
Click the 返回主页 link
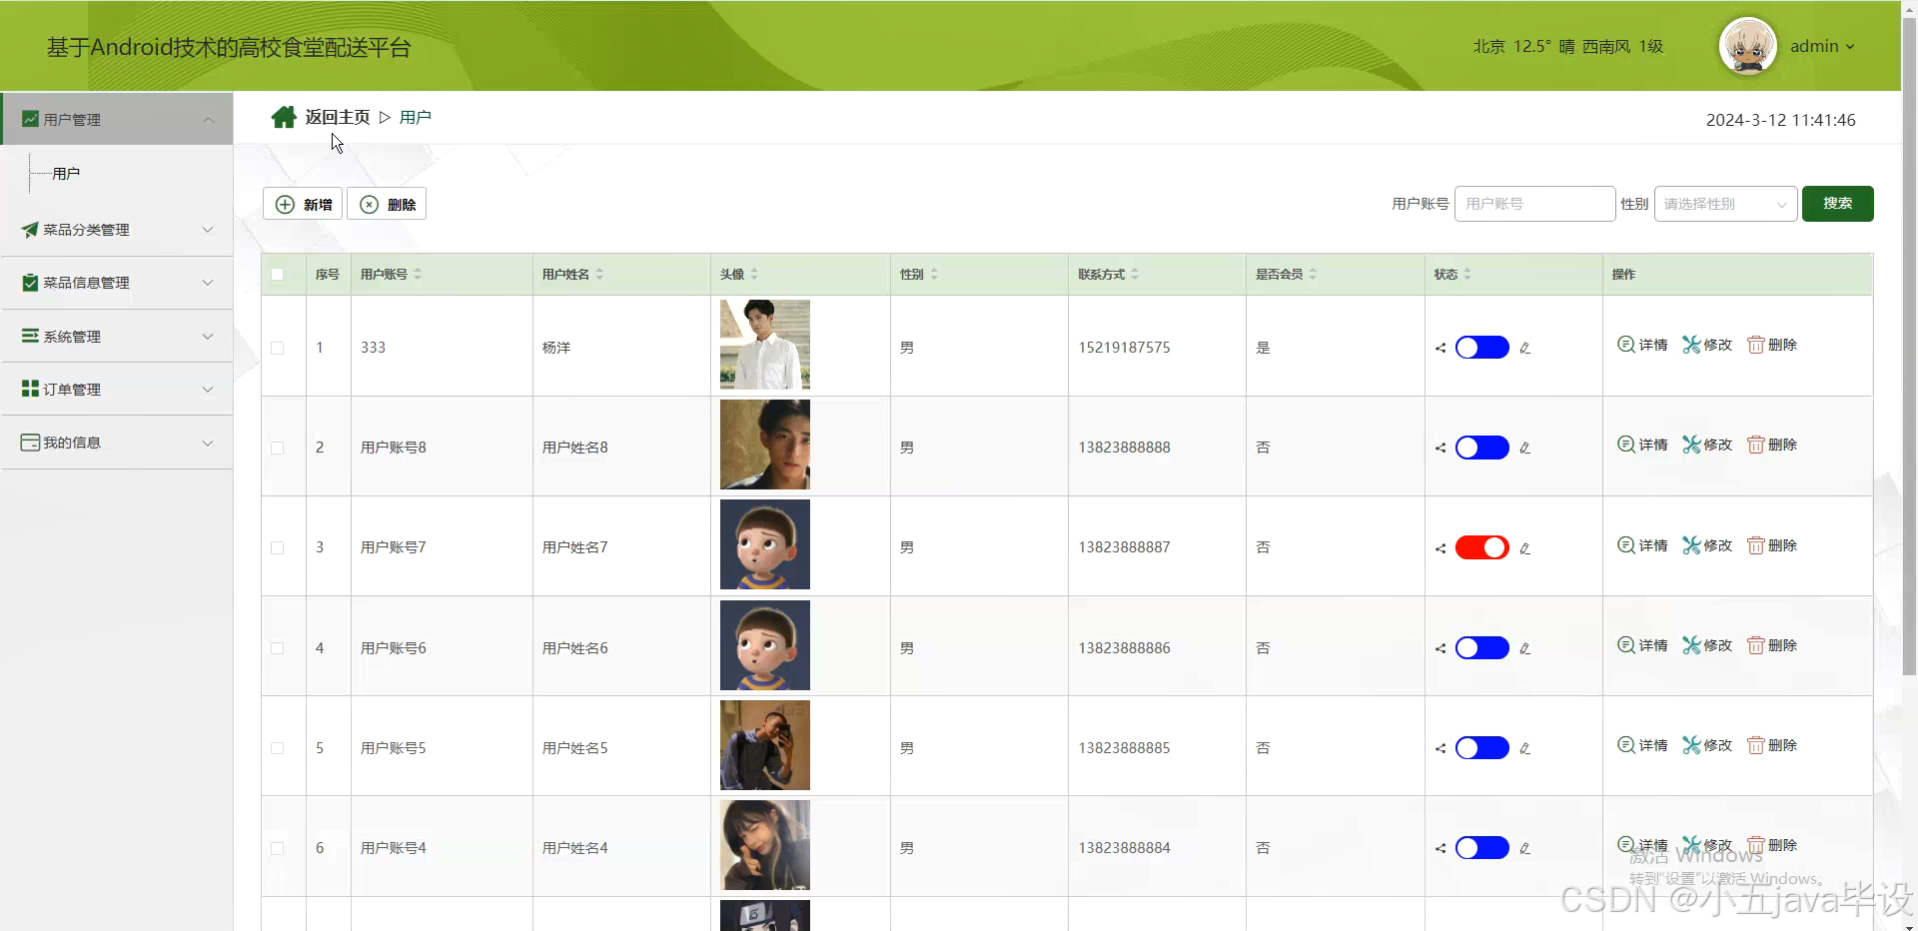338,117
